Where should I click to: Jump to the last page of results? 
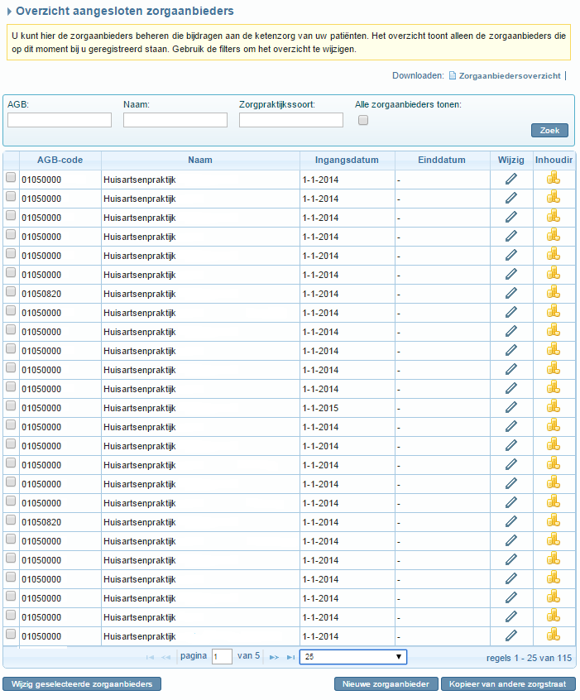point(290,657)
